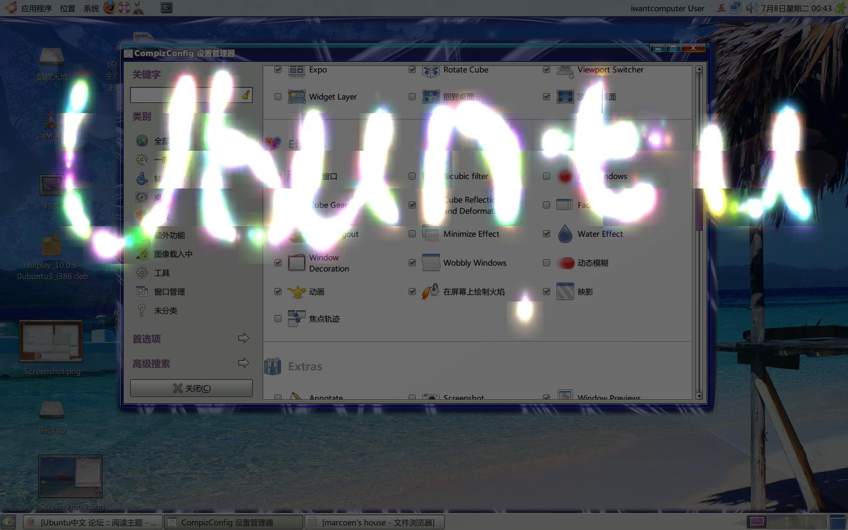Click the iwantcomputer User panel button
Image resolution: width=848 pixels, height=530 pixels.
667,8
